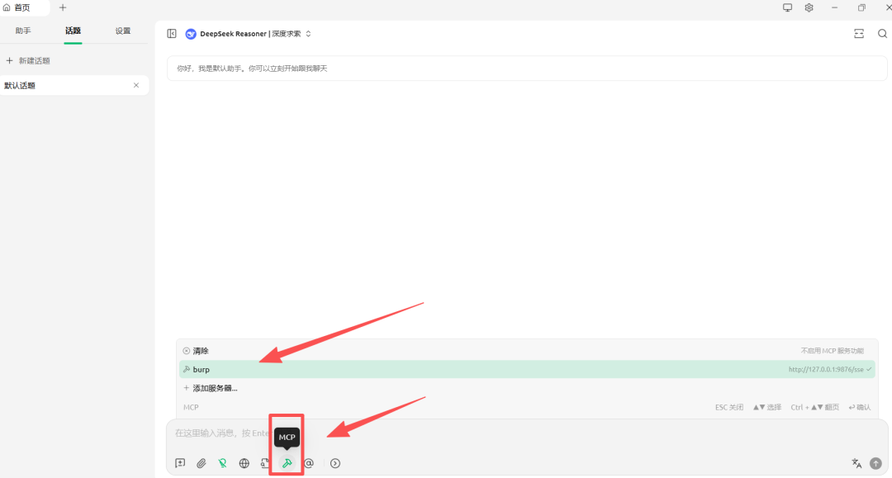Switch to the 设置 tab
The height and width of the screenshot is (478, 892).
pyautogui.click(x=123, y=31)
